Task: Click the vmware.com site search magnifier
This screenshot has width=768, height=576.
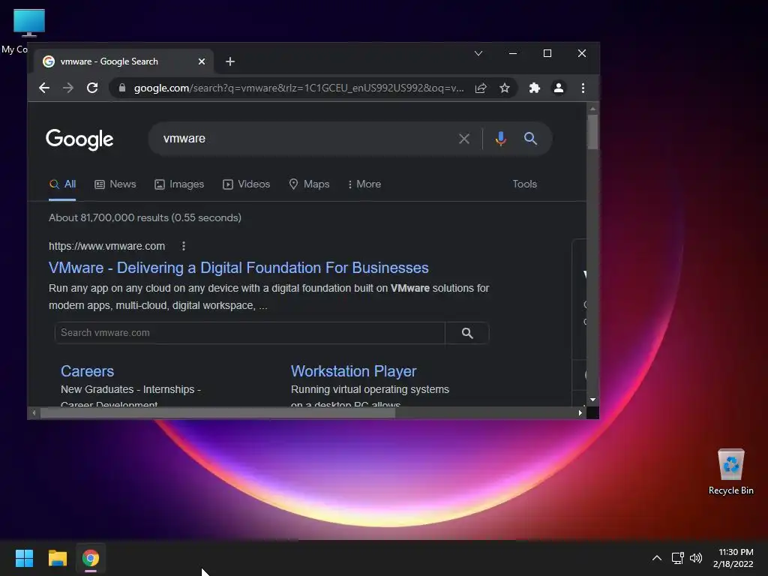Action: tap(467, 333)
